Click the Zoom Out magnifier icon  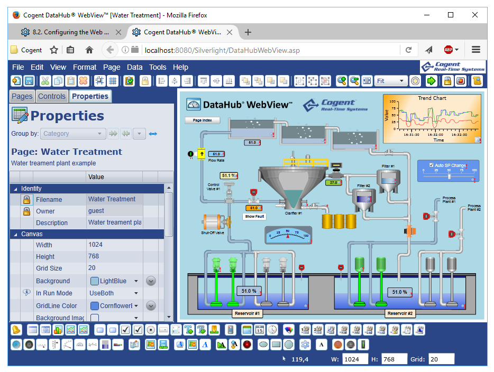coord(354,81)
